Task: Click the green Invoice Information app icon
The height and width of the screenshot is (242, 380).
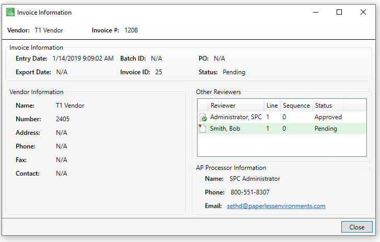Action: [x=10, y=12]
